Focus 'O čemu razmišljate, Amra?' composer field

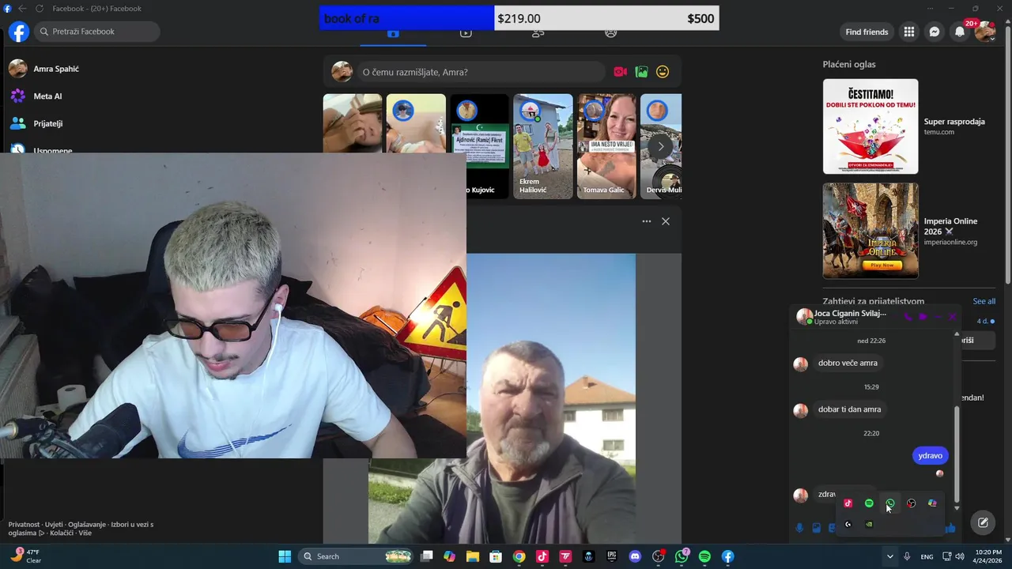pos(481,72)
